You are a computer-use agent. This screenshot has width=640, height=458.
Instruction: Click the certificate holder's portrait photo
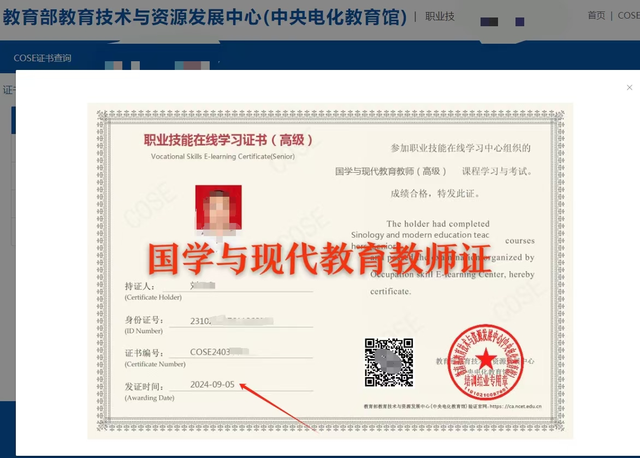click(218, 209)
